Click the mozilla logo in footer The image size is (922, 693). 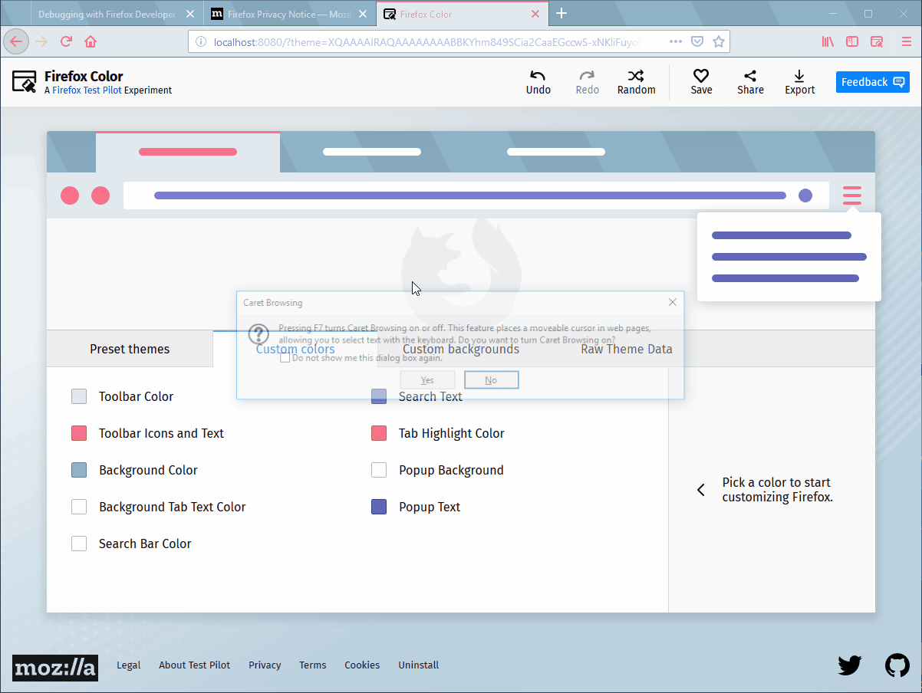[x=55, y=668]
